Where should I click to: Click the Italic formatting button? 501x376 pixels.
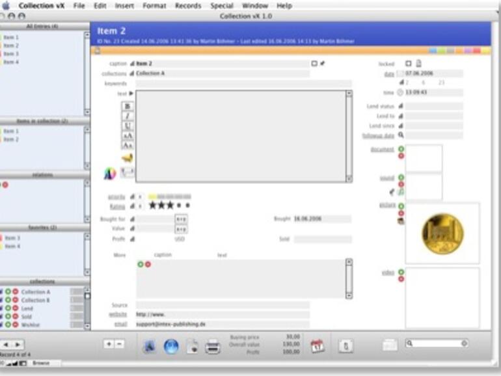(x=128, y=116)
